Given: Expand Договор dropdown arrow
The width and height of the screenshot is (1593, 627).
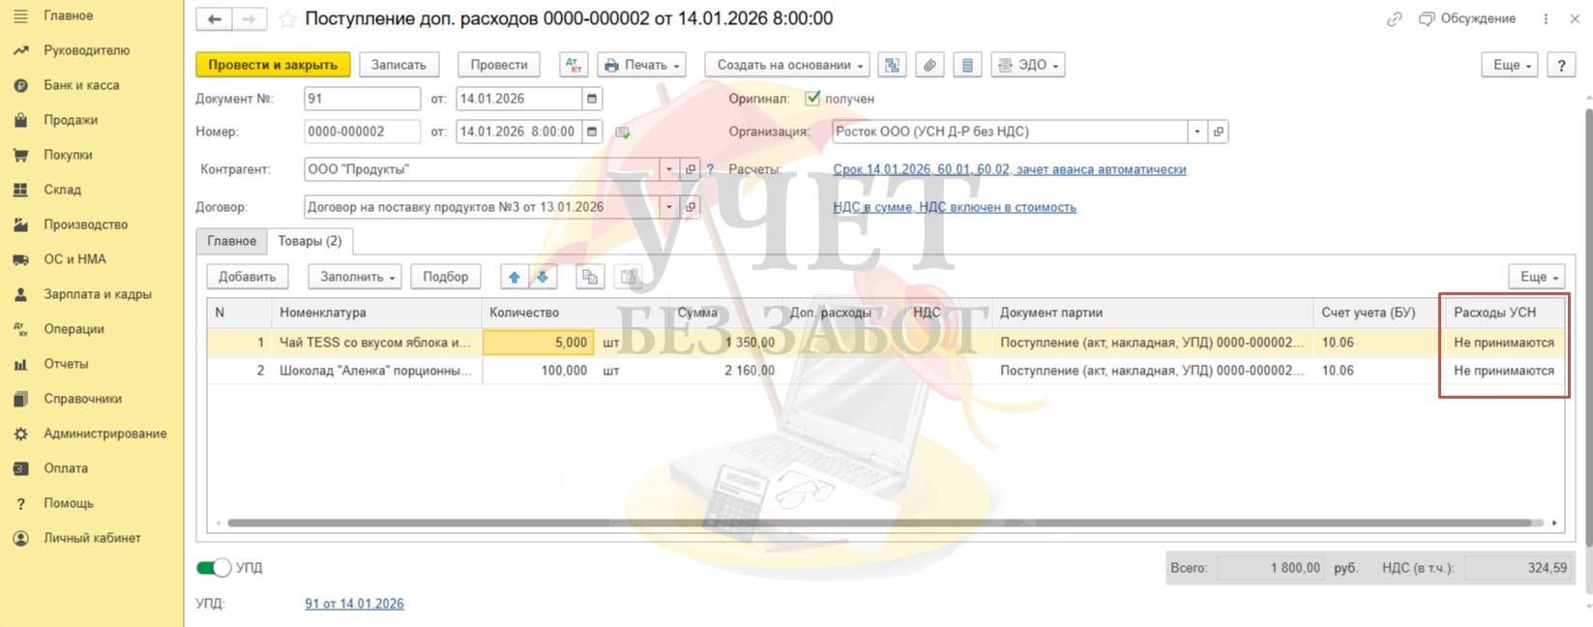Looking at the screenshot, I should pyautogui.click(x=669, y=207).
